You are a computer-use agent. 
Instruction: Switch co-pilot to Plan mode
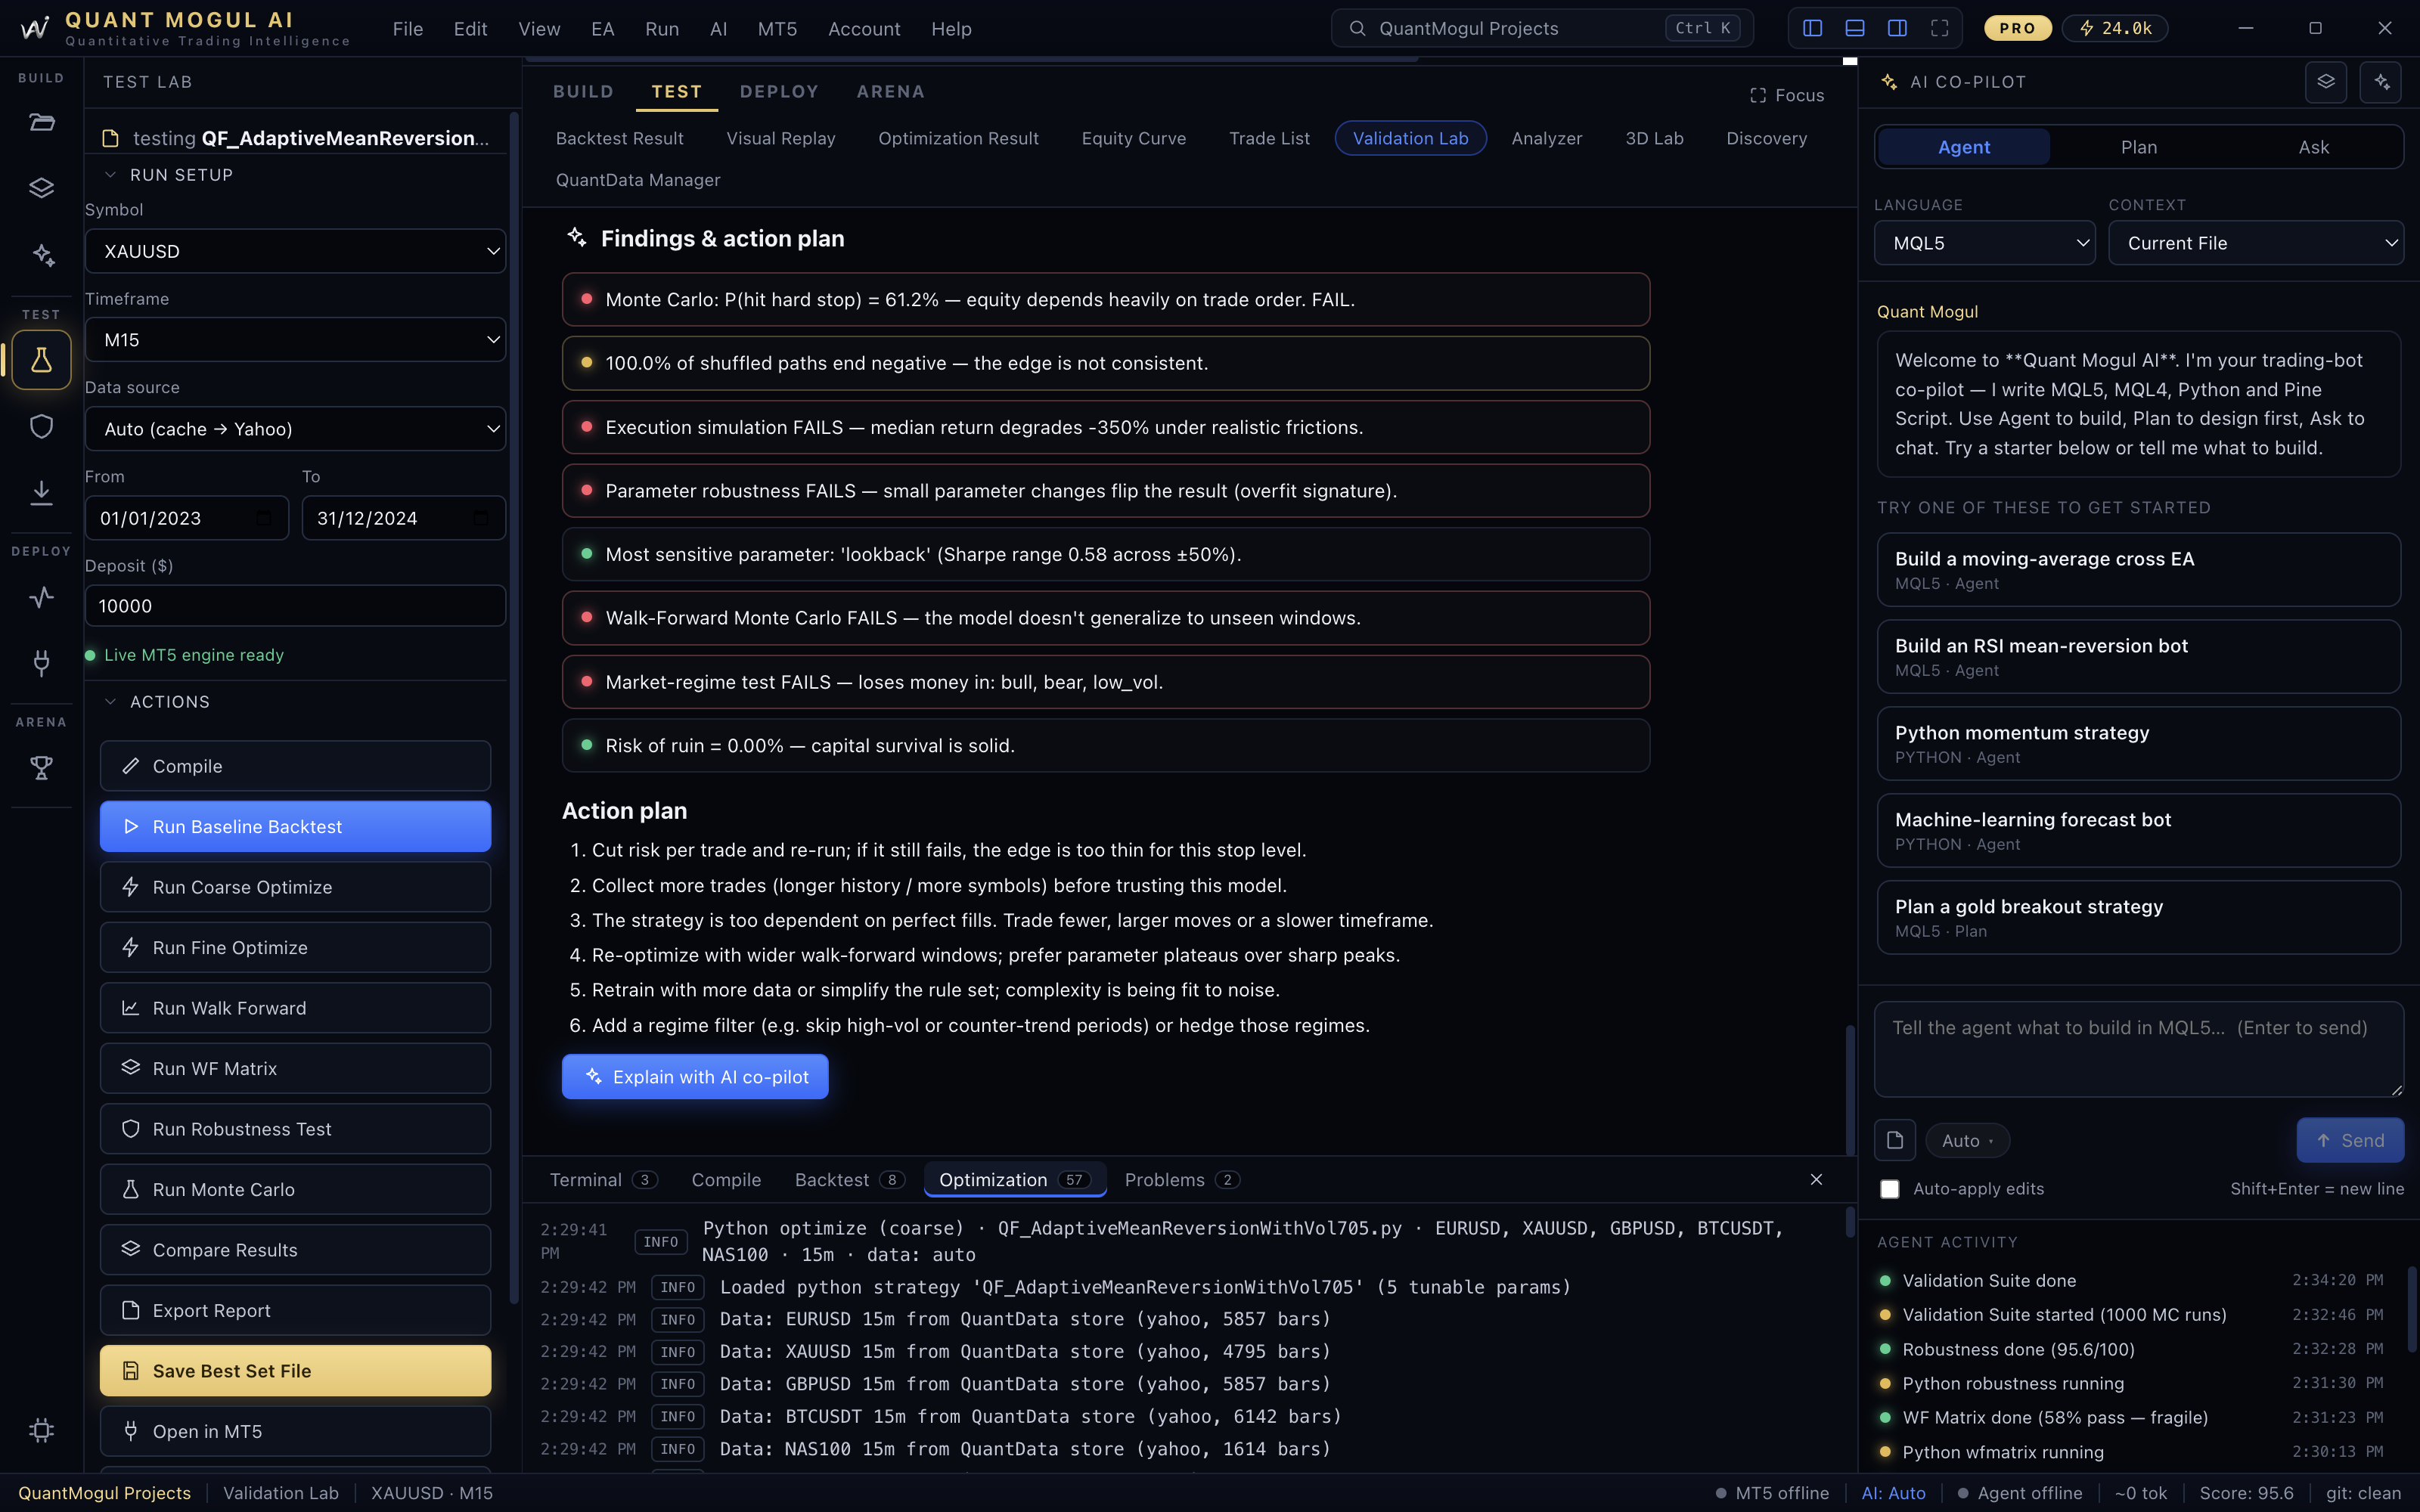pos(2138,147)
